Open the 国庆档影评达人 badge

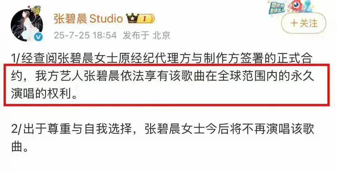click(277, 8)
